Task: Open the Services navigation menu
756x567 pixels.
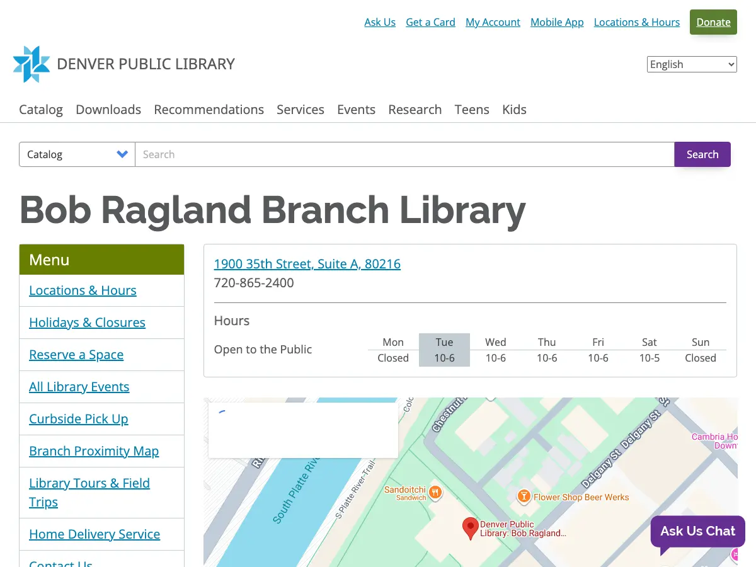Action: 301,110
